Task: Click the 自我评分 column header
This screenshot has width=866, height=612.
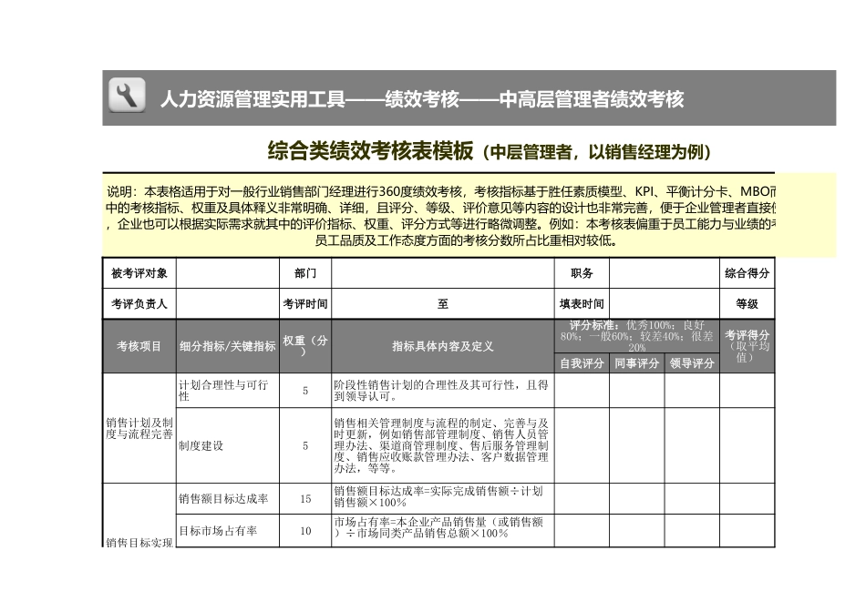Action: pos(582,363)
